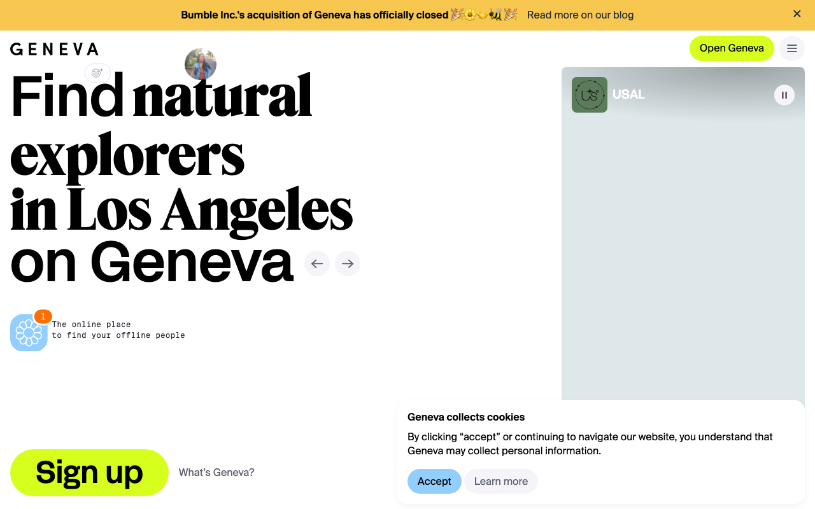The image size is (815, 509).
Task: Open the What's Geneva? link
Action: pyautogui.click(x=216, y=473)
